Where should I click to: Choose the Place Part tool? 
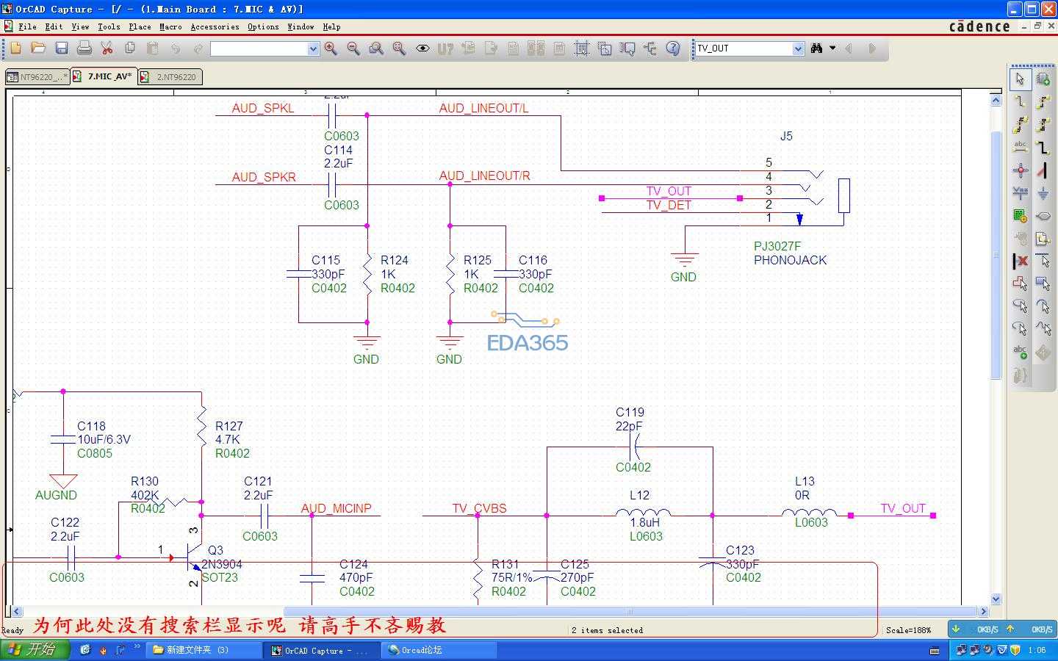coord(1043,79)
